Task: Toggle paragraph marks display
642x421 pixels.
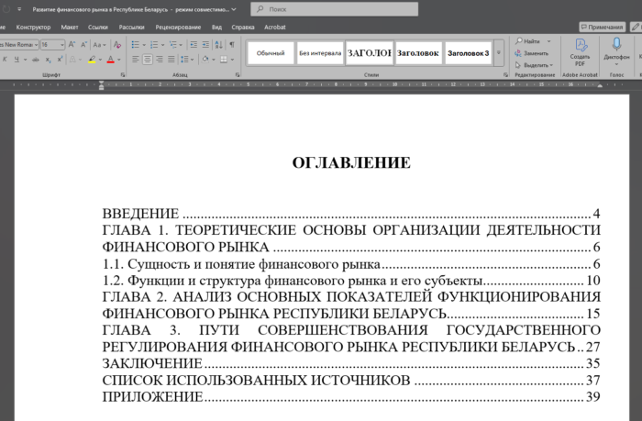Action: point(232,45)
